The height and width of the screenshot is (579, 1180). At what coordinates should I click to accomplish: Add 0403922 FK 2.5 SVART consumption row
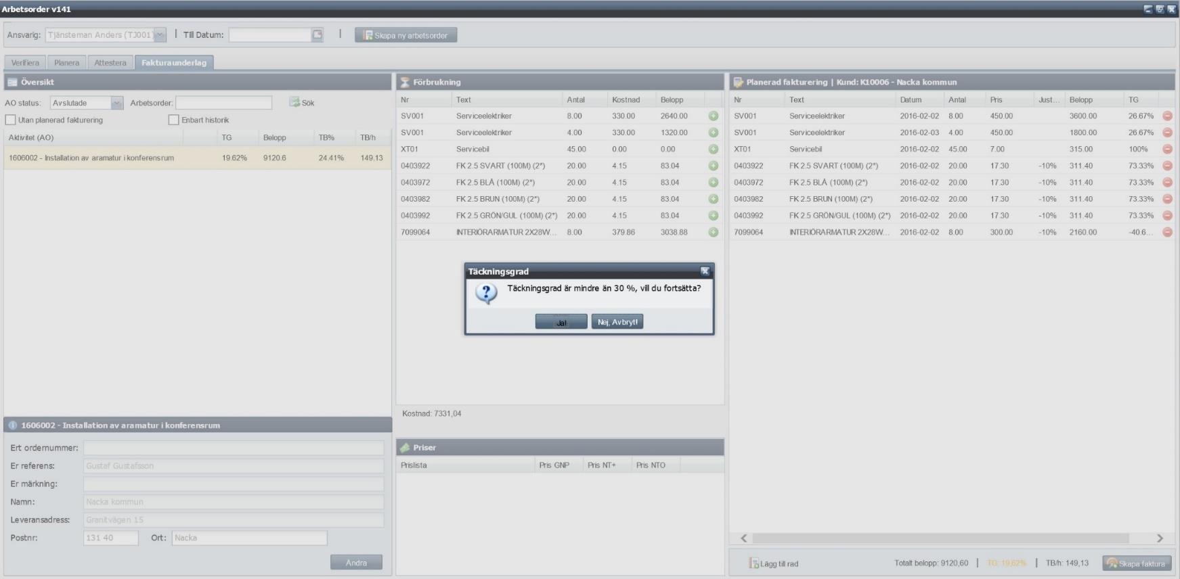click(713, 166)
